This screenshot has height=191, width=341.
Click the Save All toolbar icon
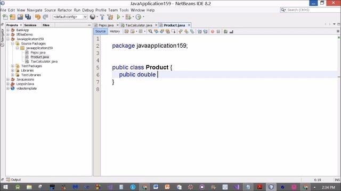click(x=28, y=17)
